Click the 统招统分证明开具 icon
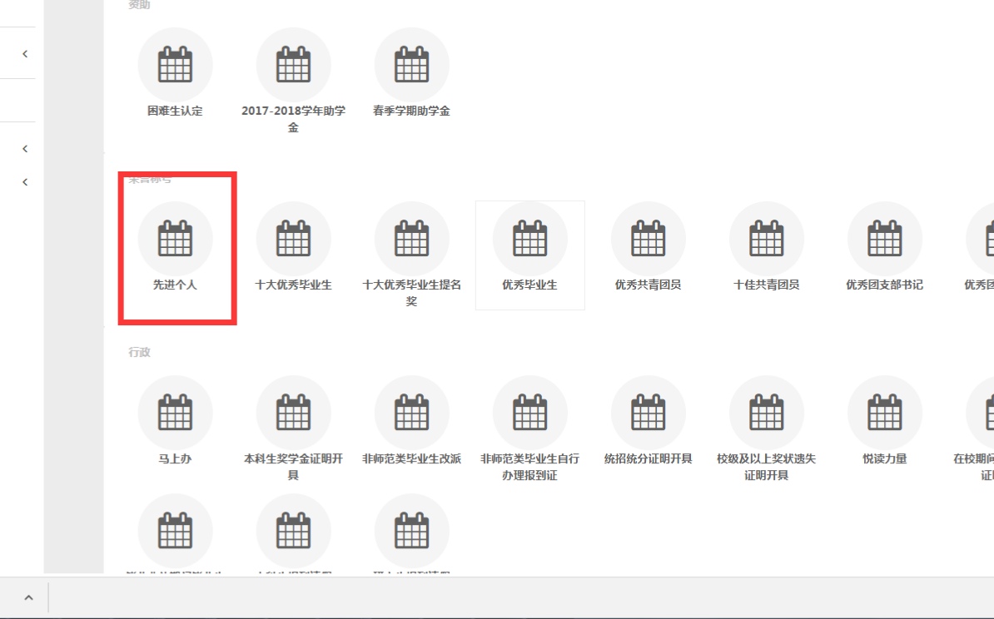 point(648,413)
